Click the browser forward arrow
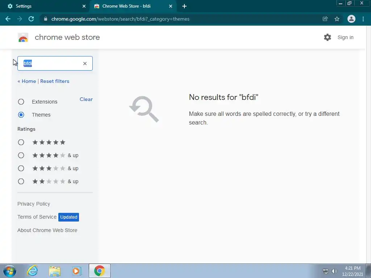371x278 pixels. click(x=20, y=19)
